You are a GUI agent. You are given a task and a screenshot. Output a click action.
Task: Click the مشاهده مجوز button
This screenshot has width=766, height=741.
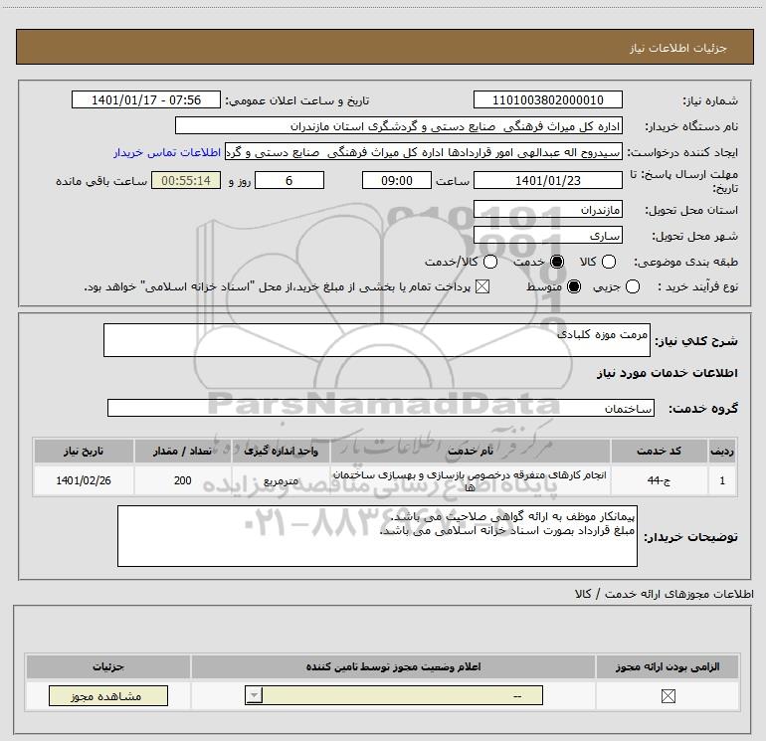[108, 696]
